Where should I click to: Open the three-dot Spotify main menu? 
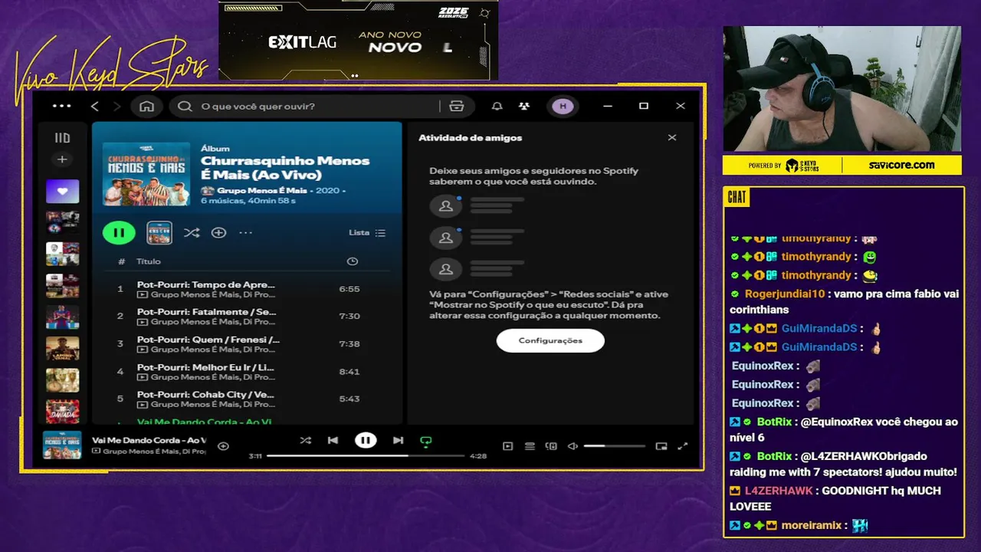[62, 106]
